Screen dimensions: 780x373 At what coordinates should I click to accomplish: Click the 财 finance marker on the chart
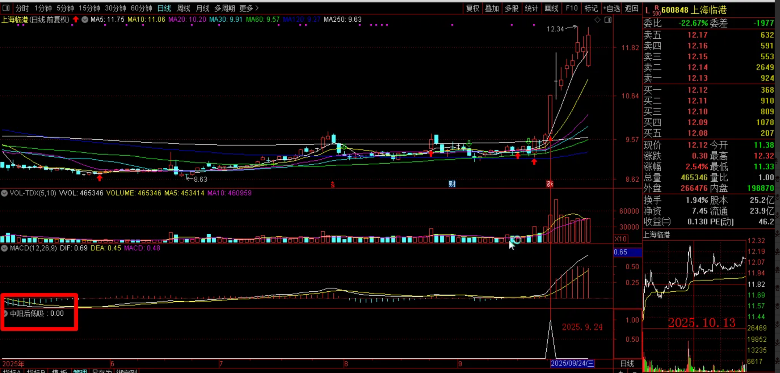452,184
